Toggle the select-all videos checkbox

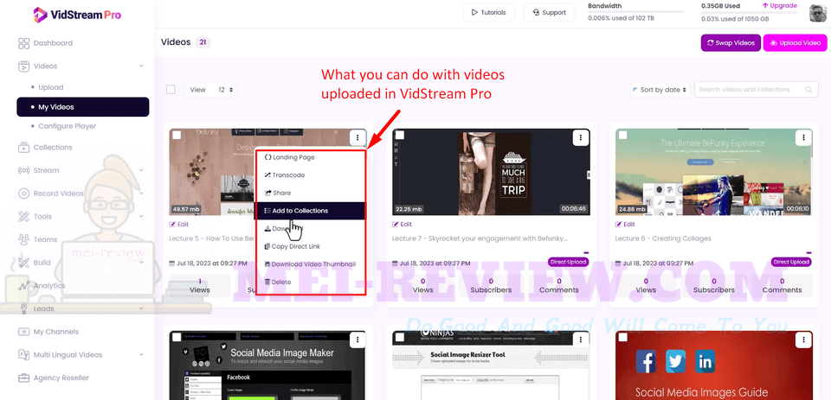pos(171,90)
